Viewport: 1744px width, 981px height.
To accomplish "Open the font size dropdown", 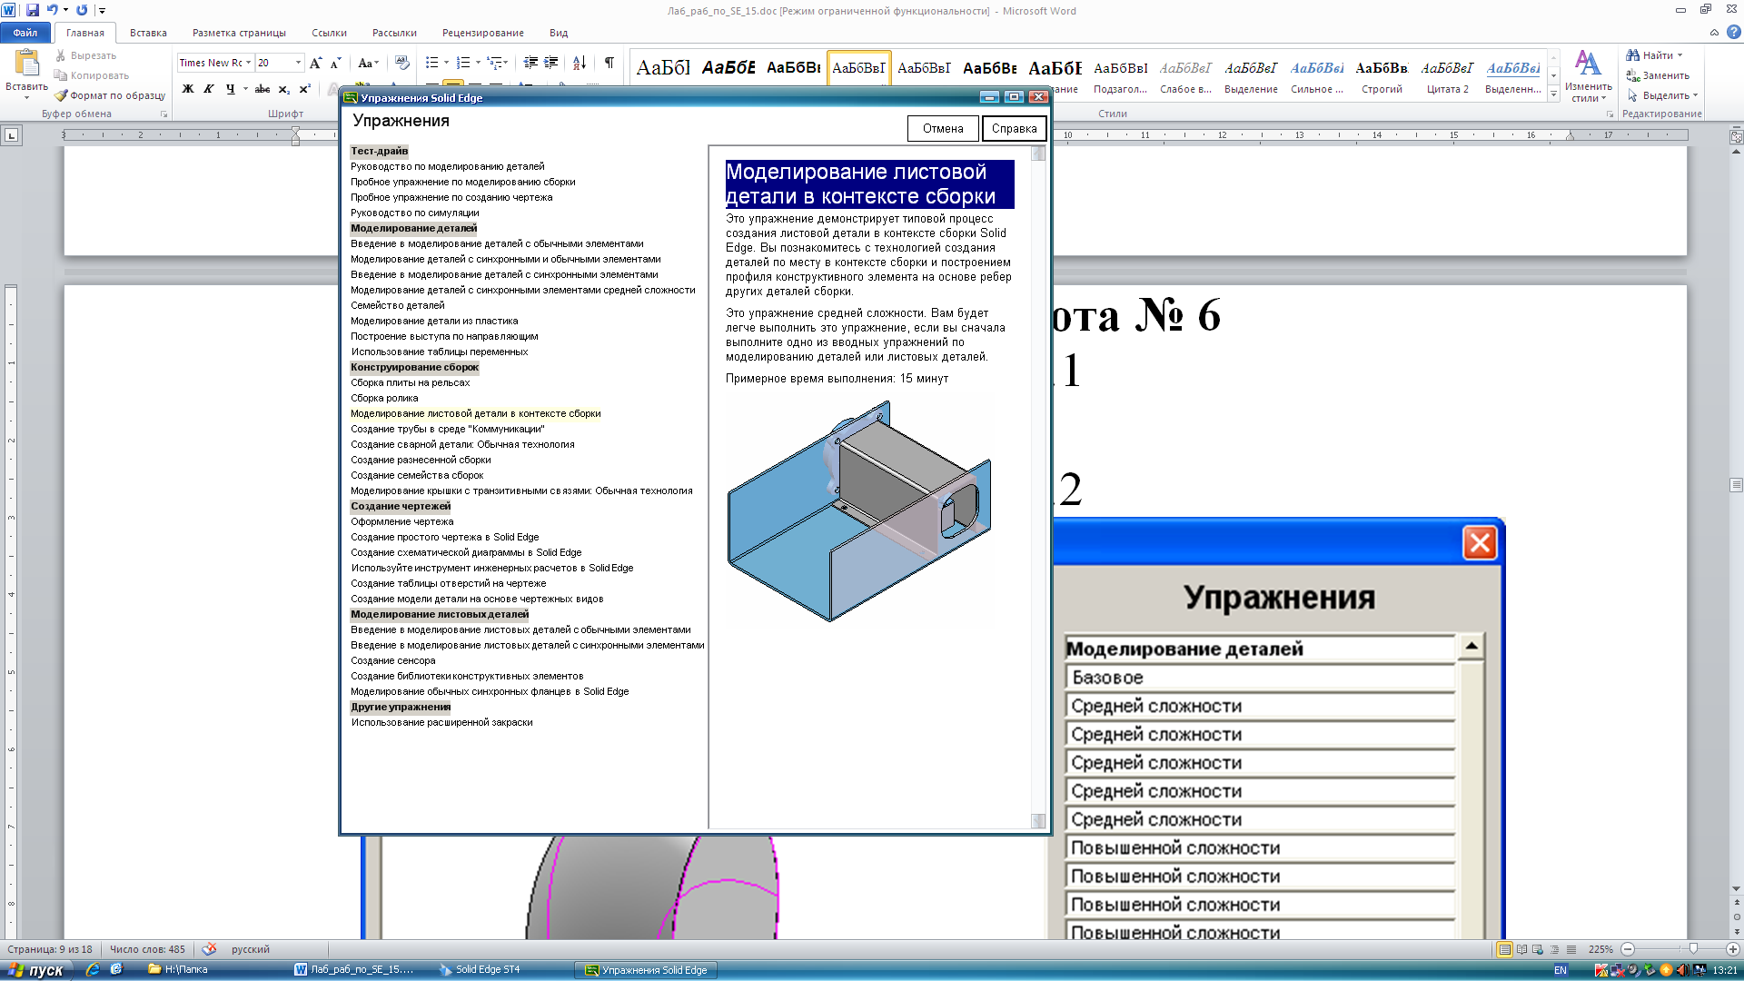I will pos(298,63).
